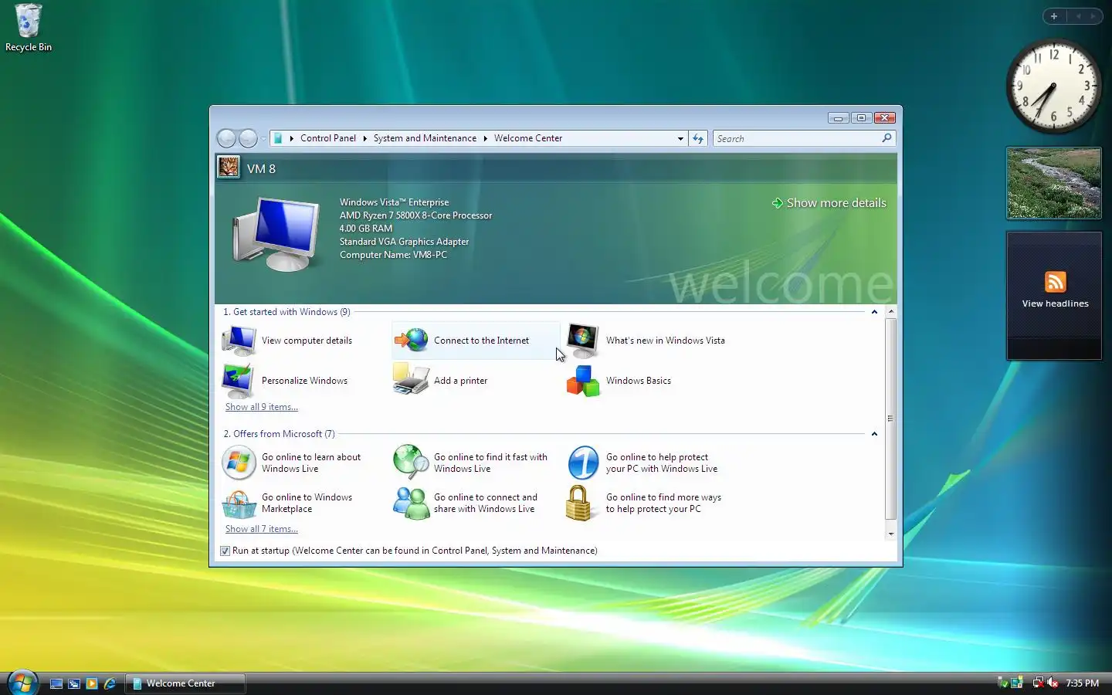Image resolution: width=1112 pixels, height=695 pixels.
Task: Click Welcome Center breadcrumb
Action: pyautogui.click(x=528, y=138)
